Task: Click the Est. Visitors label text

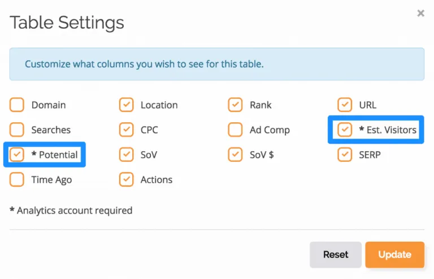Action: (x=391, y=130)
